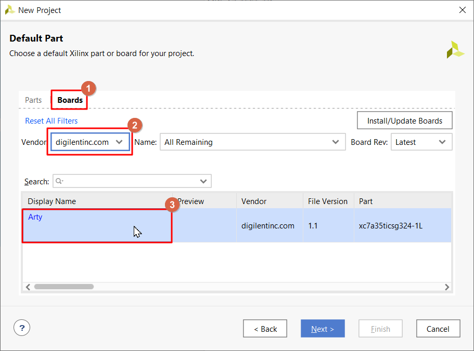Image resolution: width=474 pixels, height=351 pixels.
Task: Close the New Project dialog
Action: click(462, 10)
